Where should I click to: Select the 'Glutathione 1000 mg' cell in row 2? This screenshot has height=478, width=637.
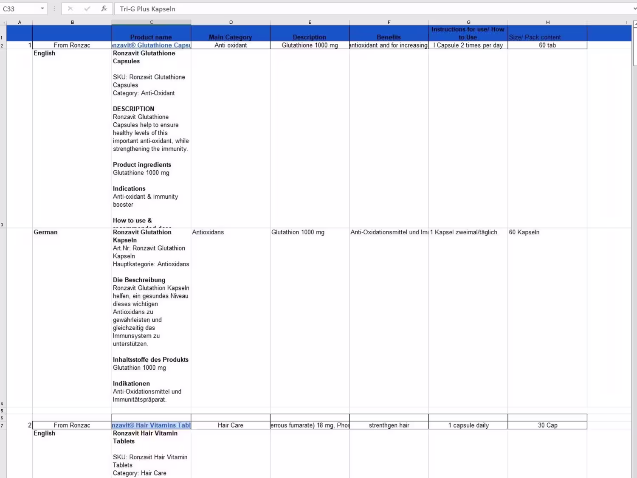(310, 45)
